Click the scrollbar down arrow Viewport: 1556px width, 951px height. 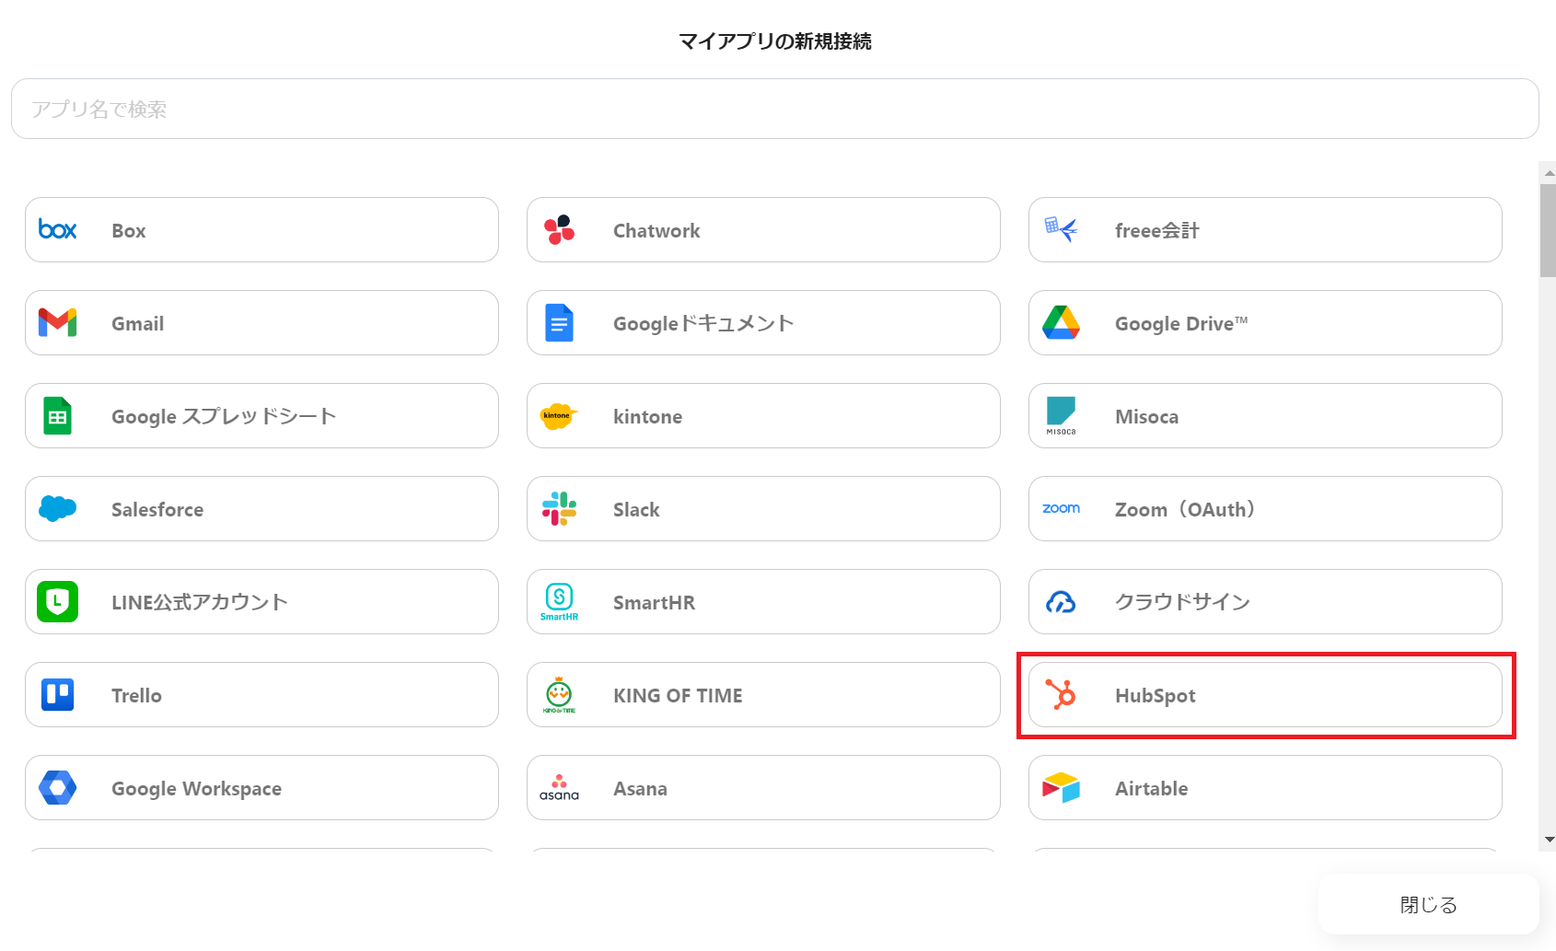(x=1549, y=840)
